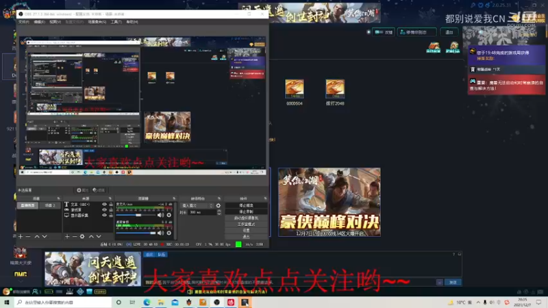Pop out the Controls dock header icon
This screenshot has width=548, height=308.
click(265, 198)
